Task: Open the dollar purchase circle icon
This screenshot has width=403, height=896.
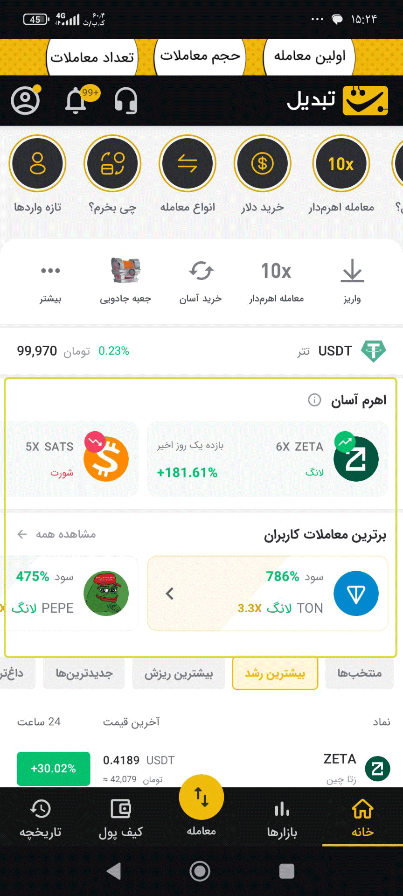Action: (263, 164)
